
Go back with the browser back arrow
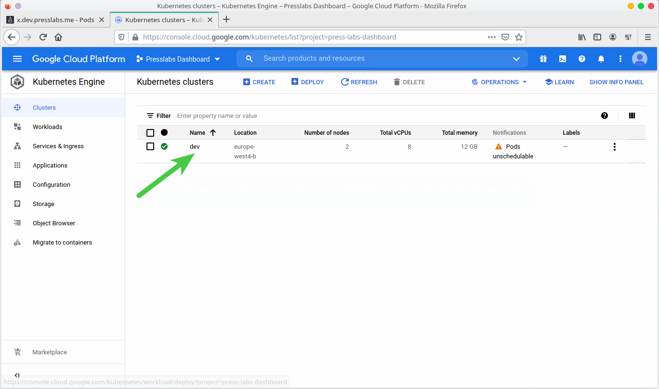(12, 37)
